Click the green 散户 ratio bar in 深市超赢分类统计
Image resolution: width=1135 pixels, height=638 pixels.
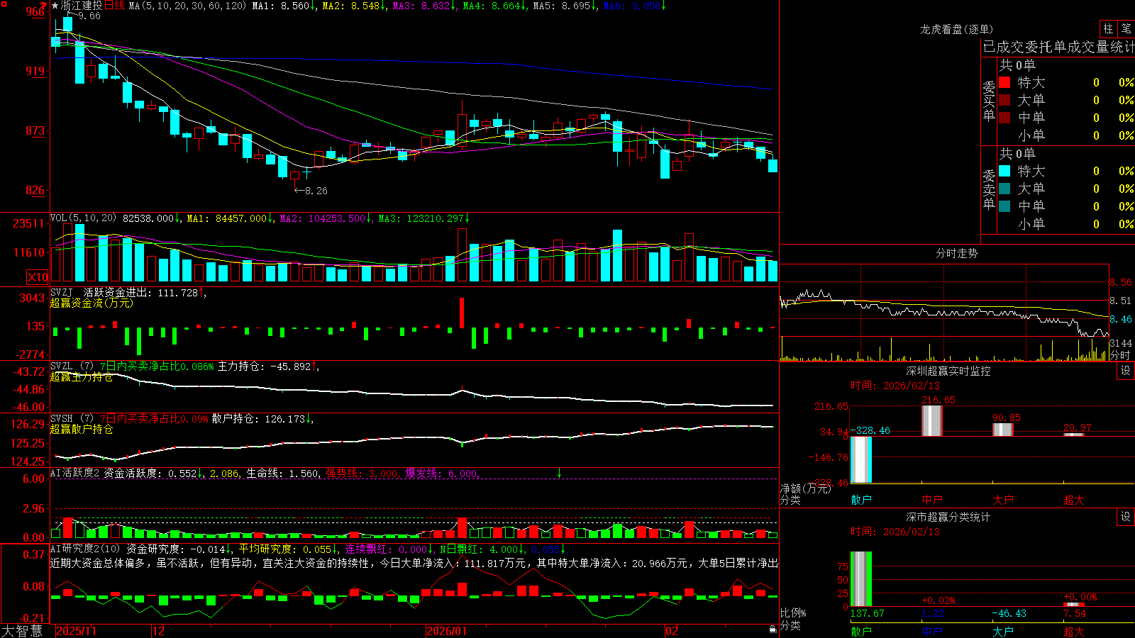pos(860,578)
